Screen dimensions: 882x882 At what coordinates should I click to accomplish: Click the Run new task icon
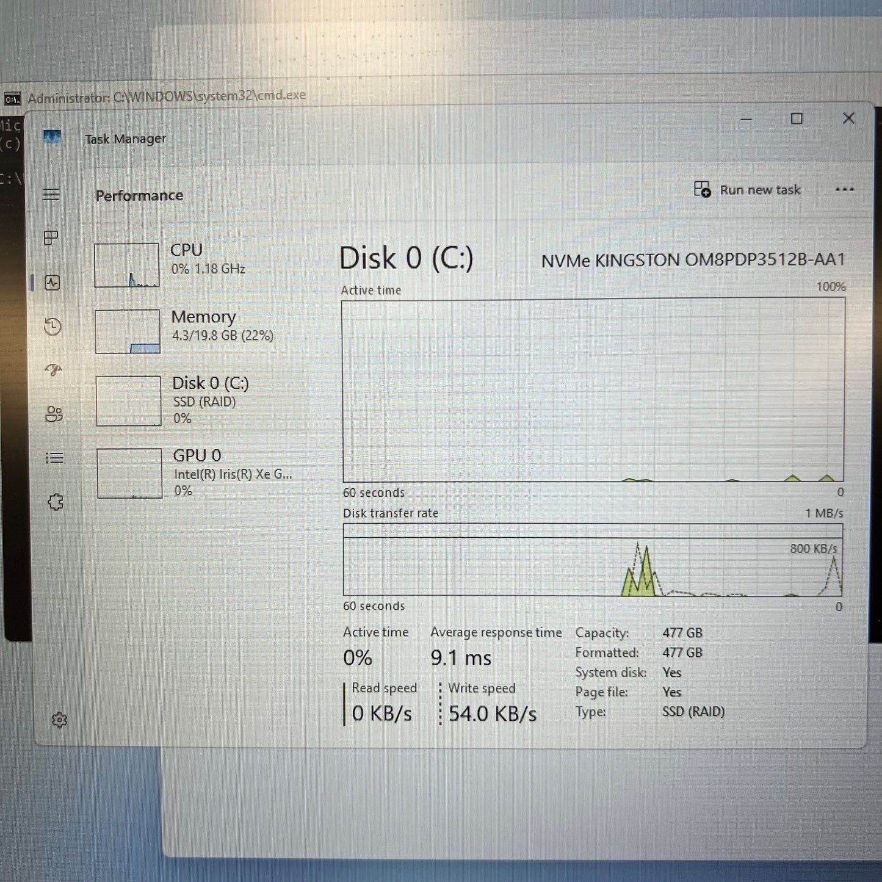click(703, 190)
